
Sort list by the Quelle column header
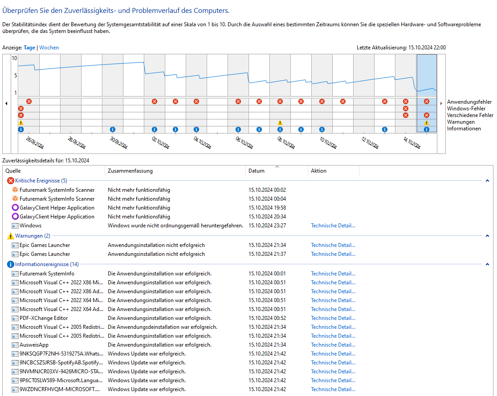tap(54, 171)
